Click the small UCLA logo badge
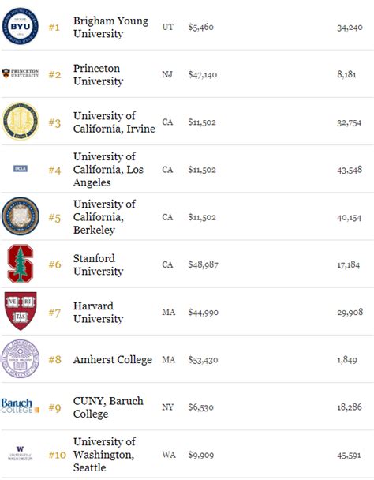374x480 pixels. 21,168
